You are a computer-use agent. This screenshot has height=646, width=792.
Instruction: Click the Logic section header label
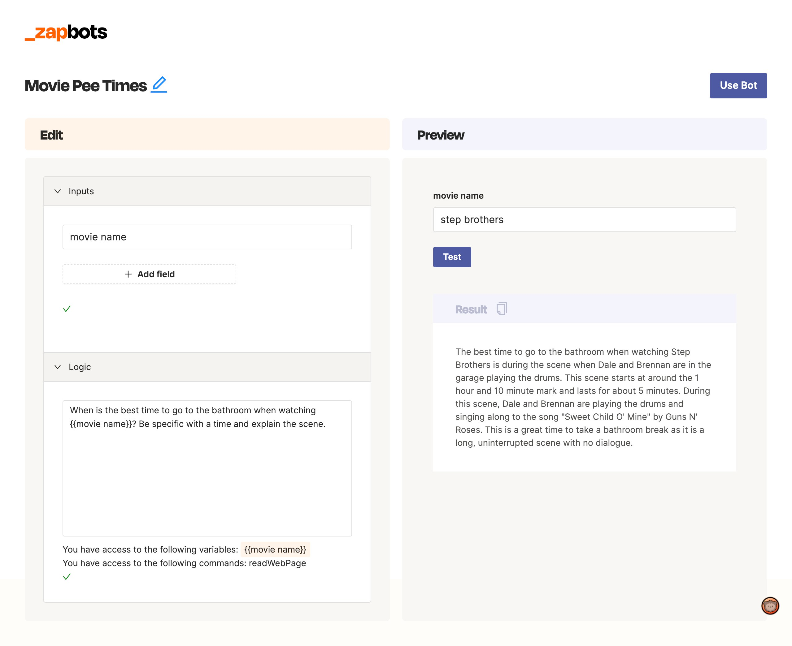coord(80,367)
